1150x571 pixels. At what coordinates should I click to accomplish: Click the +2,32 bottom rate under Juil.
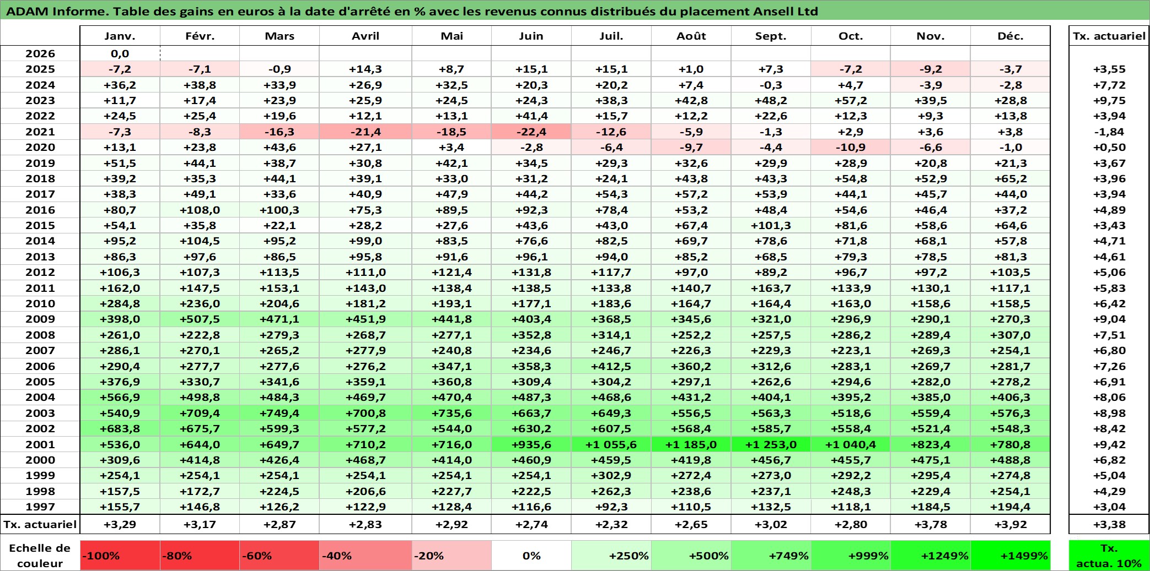tap(611, 524)
